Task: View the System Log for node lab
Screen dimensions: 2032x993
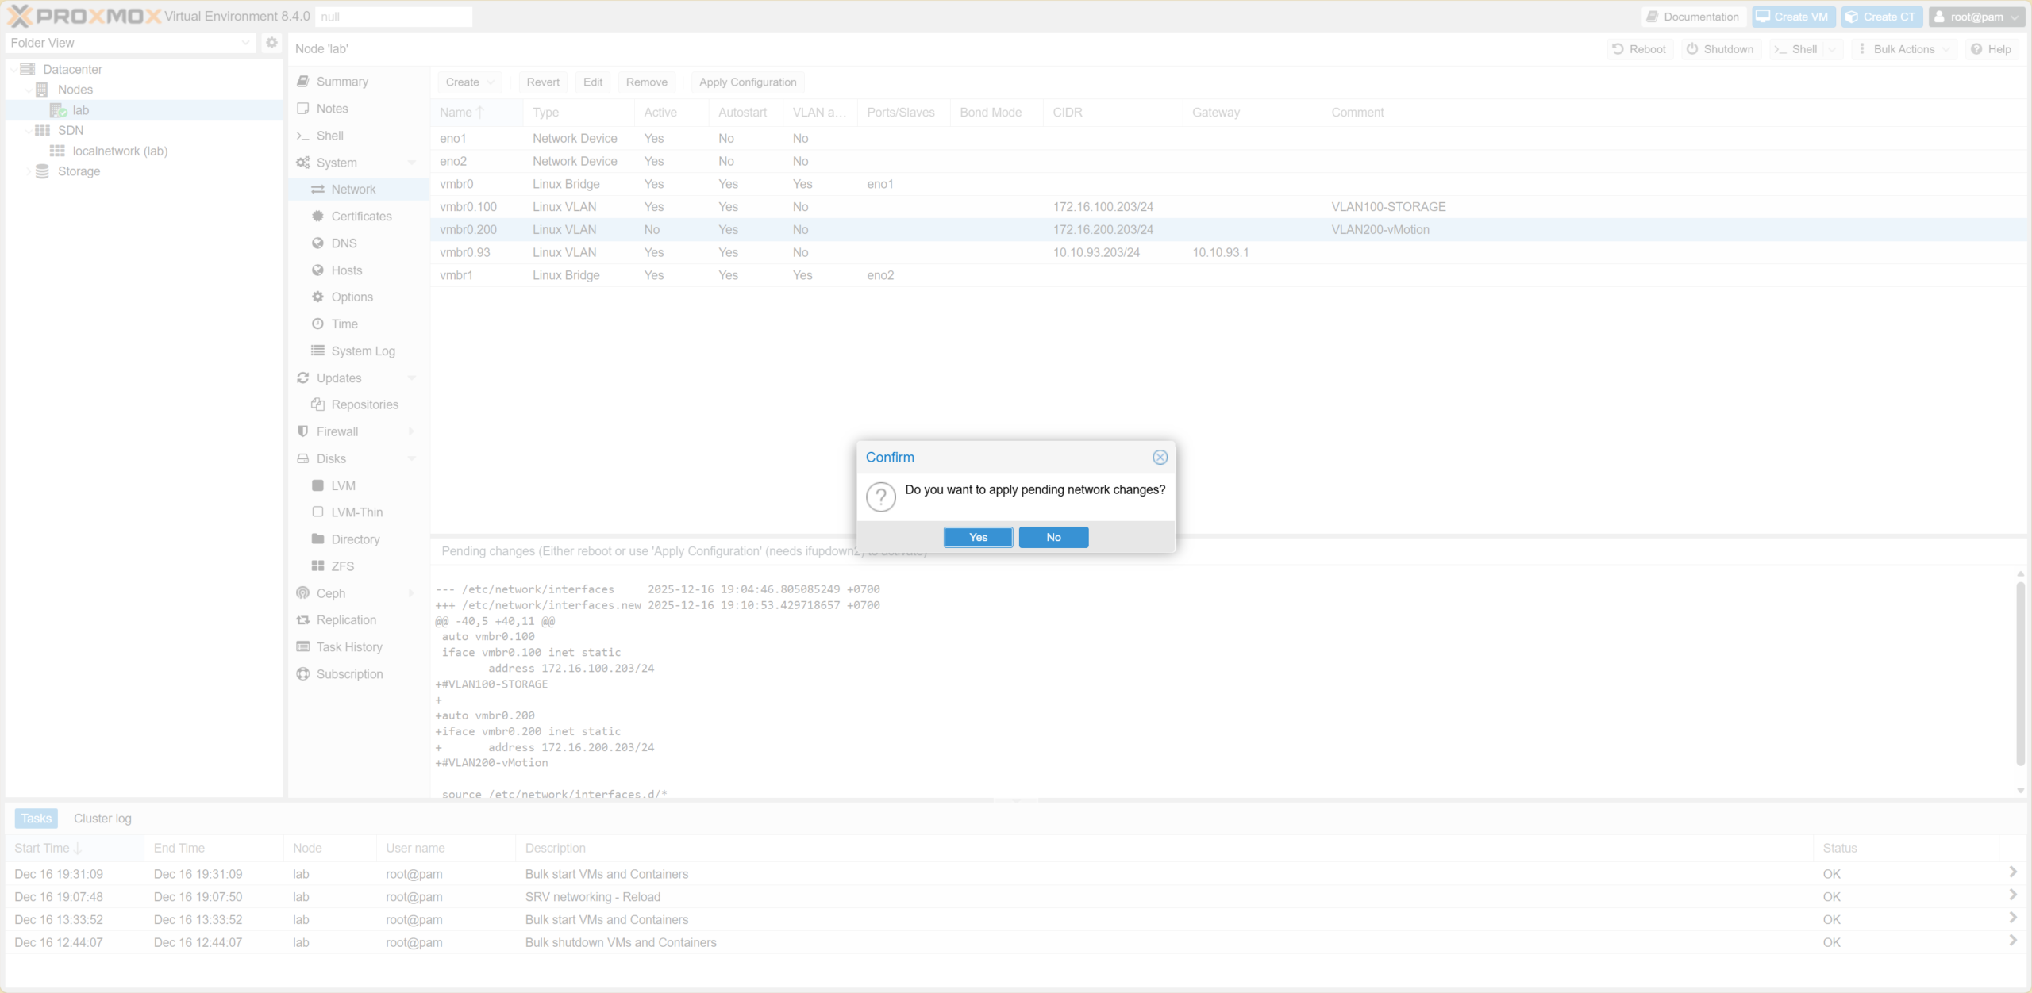Action: pyautogui.click(x=363, y=351)
